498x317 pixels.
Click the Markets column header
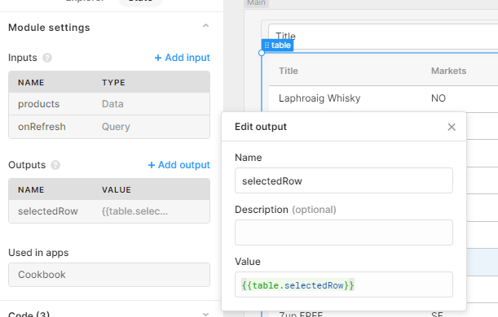pos(448,71)
